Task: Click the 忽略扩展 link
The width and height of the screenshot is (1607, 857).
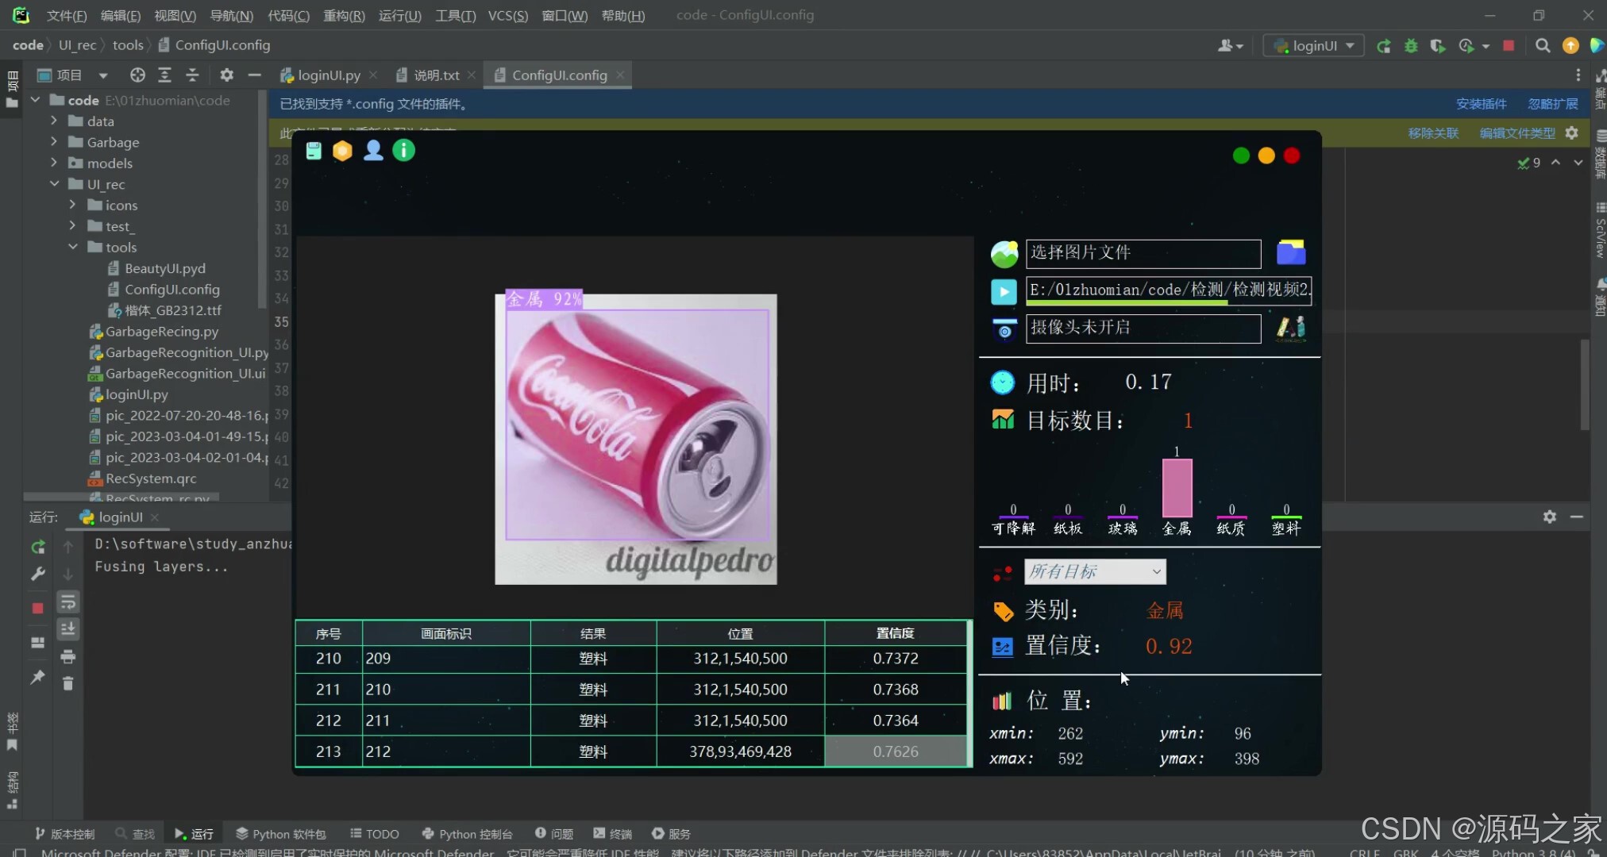Action: tap(1552, 104)
